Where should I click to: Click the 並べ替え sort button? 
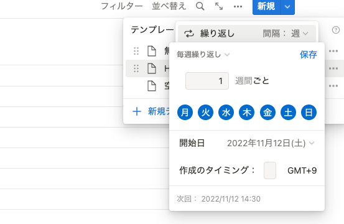[169, 6]
